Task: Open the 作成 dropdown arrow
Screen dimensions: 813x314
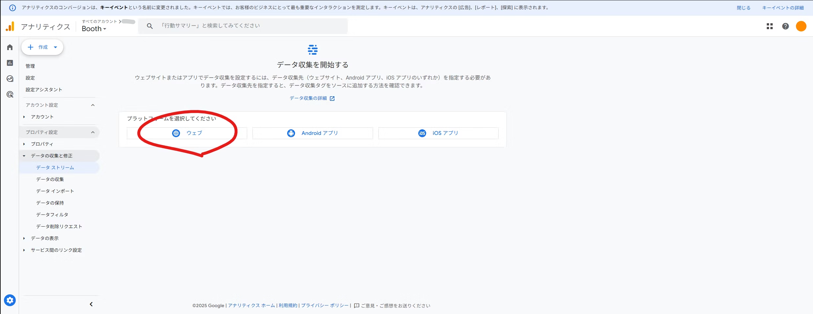Action: pyautogui.click(x=55, y=47)
